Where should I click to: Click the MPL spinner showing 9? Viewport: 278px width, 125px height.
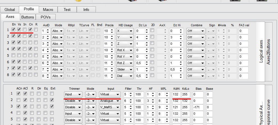(x=163, y=107)
